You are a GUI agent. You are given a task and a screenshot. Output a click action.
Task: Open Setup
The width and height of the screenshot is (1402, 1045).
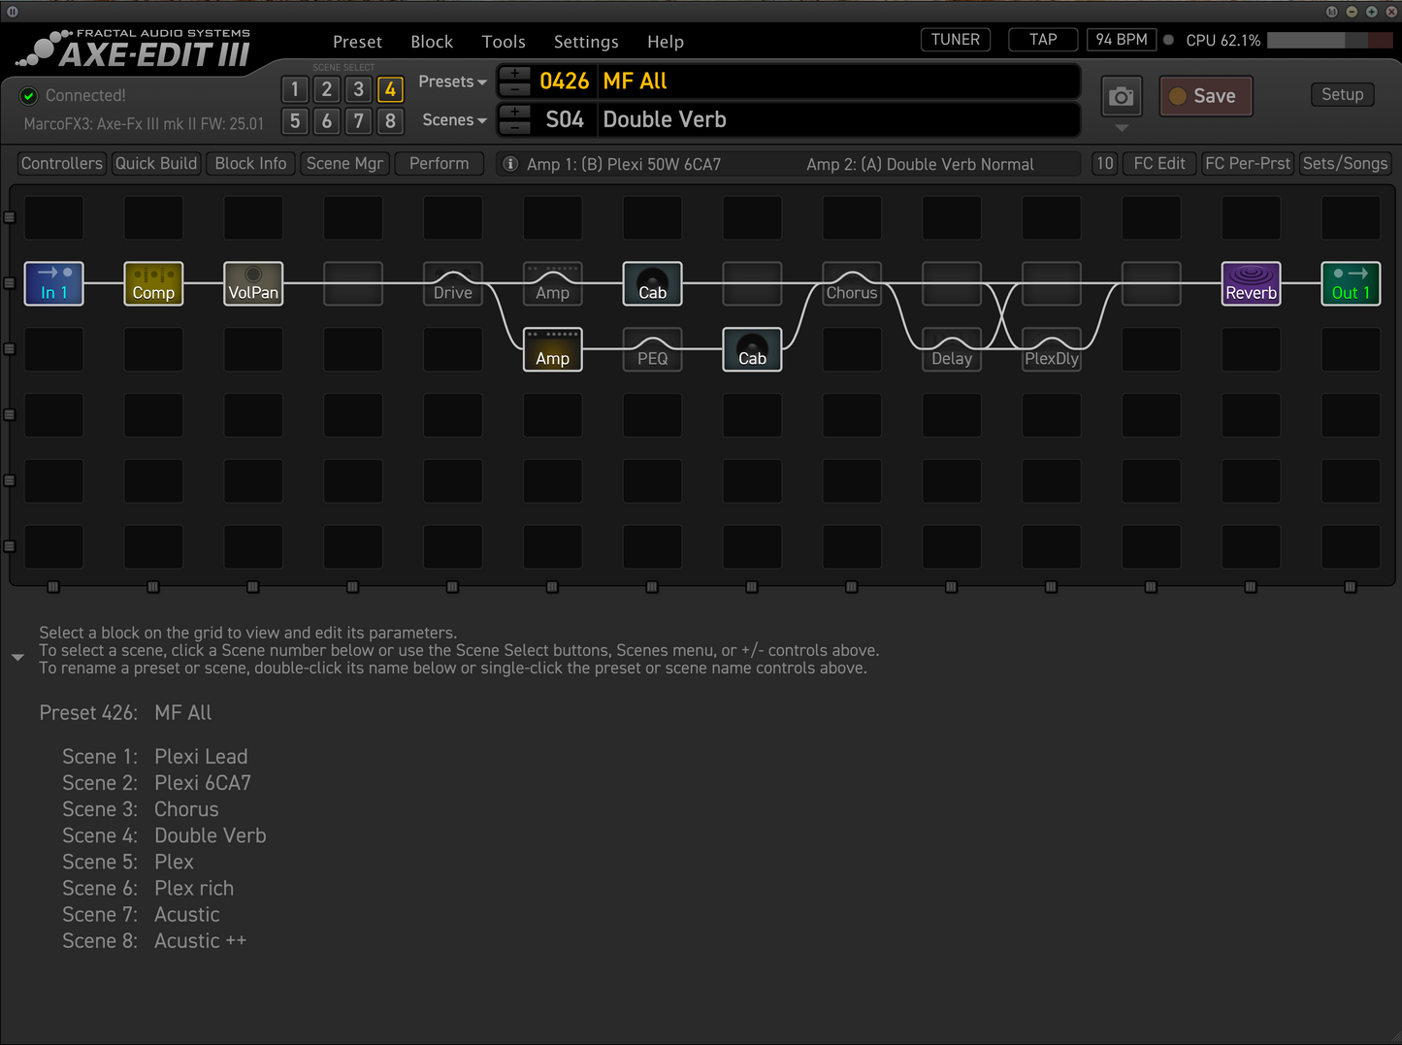[x=1343, y=95]
